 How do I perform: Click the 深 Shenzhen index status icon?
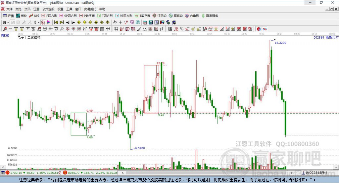65,173
